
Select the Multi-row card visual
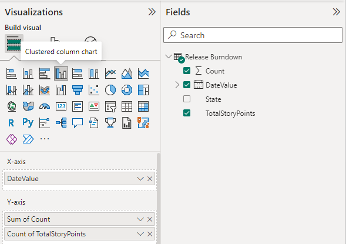[78, 106]
